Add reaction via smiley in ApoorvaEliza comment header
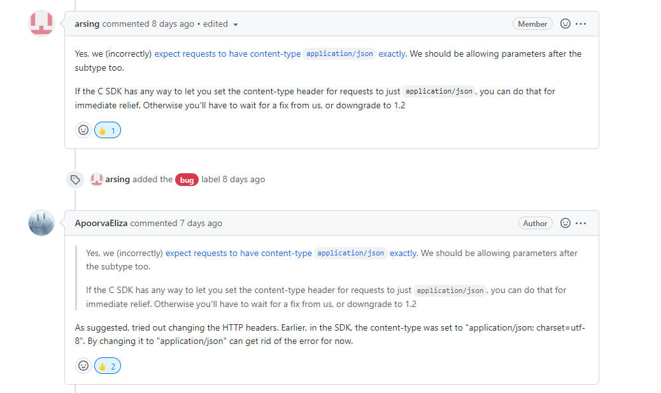The width and height of the screenshot is (661, 393). 565,223
